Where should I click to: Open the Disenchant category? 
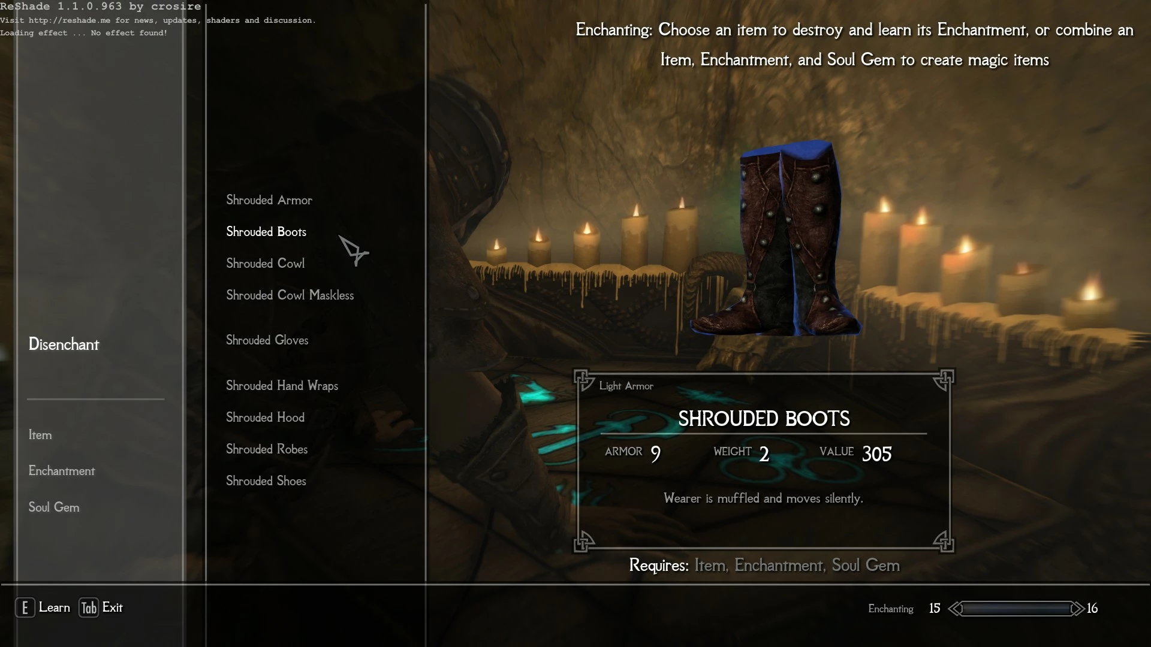coord(64,344)
